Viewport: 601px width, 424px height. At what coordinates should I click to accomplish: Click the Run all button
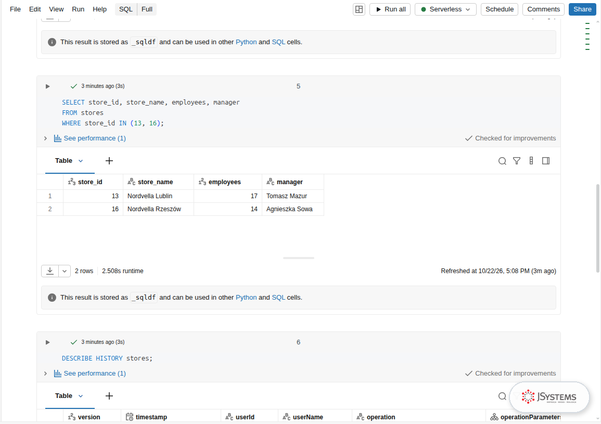point(390,9)
